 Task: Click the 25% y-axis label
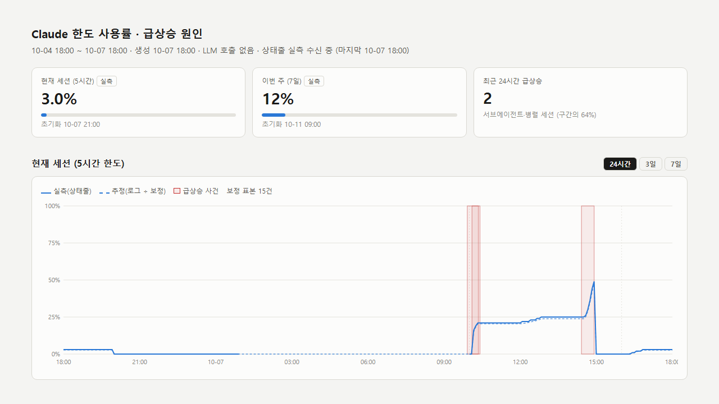[54, 317]
